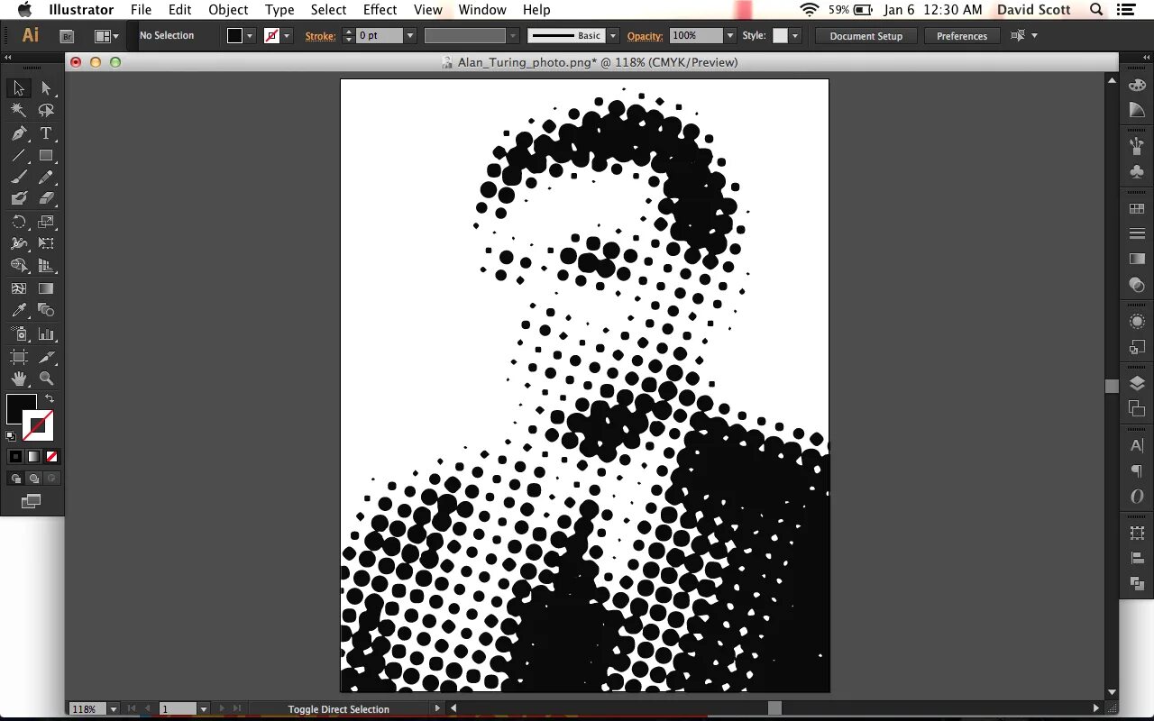The image size is (1154, 721).
Task: Open the artboard number dropdown
Action: pyautogui.click(x=204, y=709)
